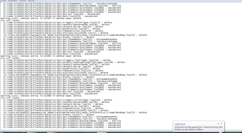This screenshot has height=133, width=242.
Task: Click the FeedingTroughTipTrigger.lua(58) delete line
Action: pyautogui.click(x=64, y=62)
